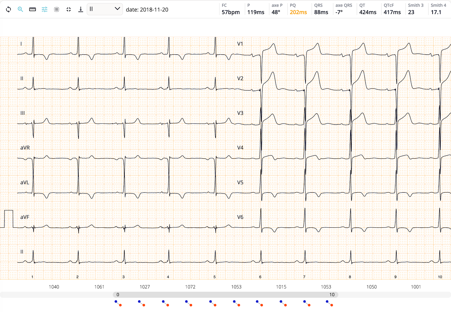
Task: Click the RR interval value 1015
Action: pos(281,287)
